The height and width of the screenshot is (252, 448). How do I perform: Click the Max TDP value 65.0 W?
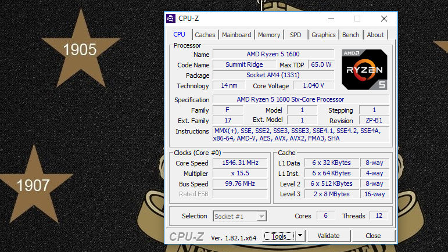coord(321,65)
